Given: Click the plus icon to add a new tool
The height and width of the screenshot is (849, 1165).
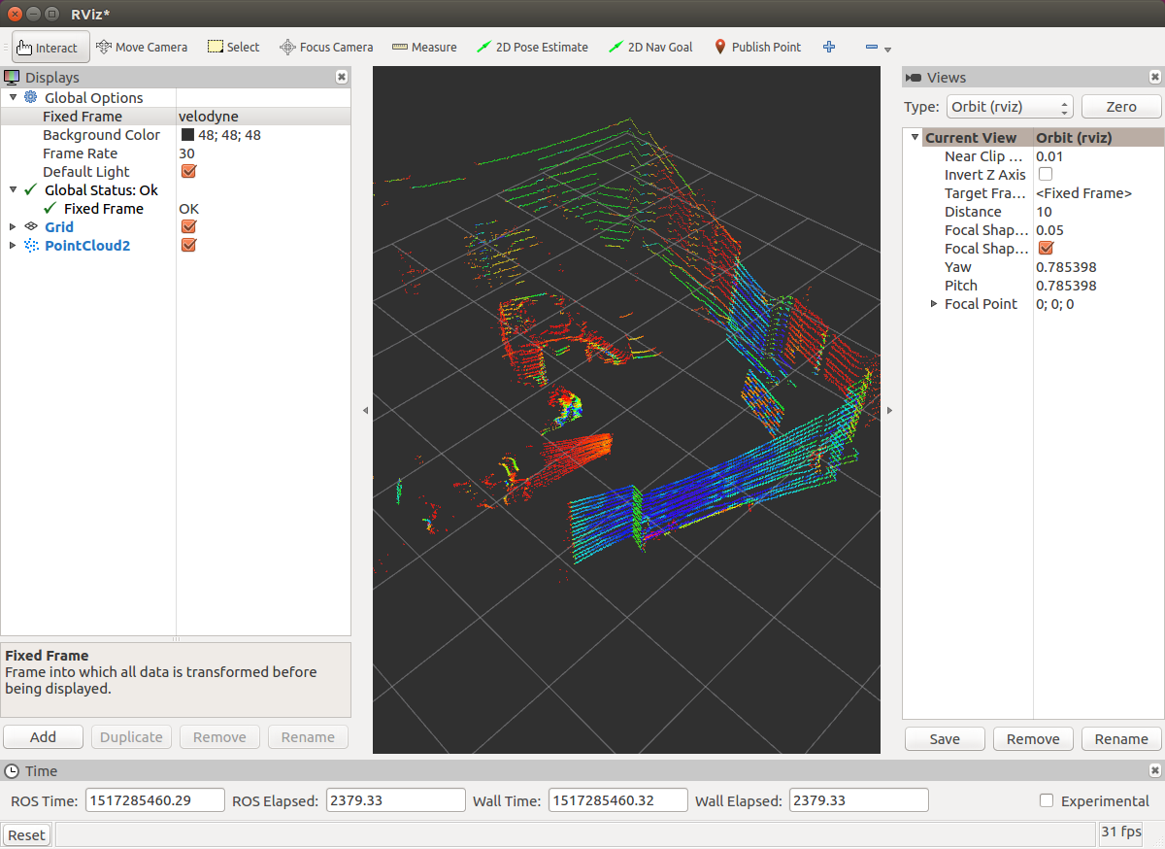Looking at the screenshot, I should point(828,46).
